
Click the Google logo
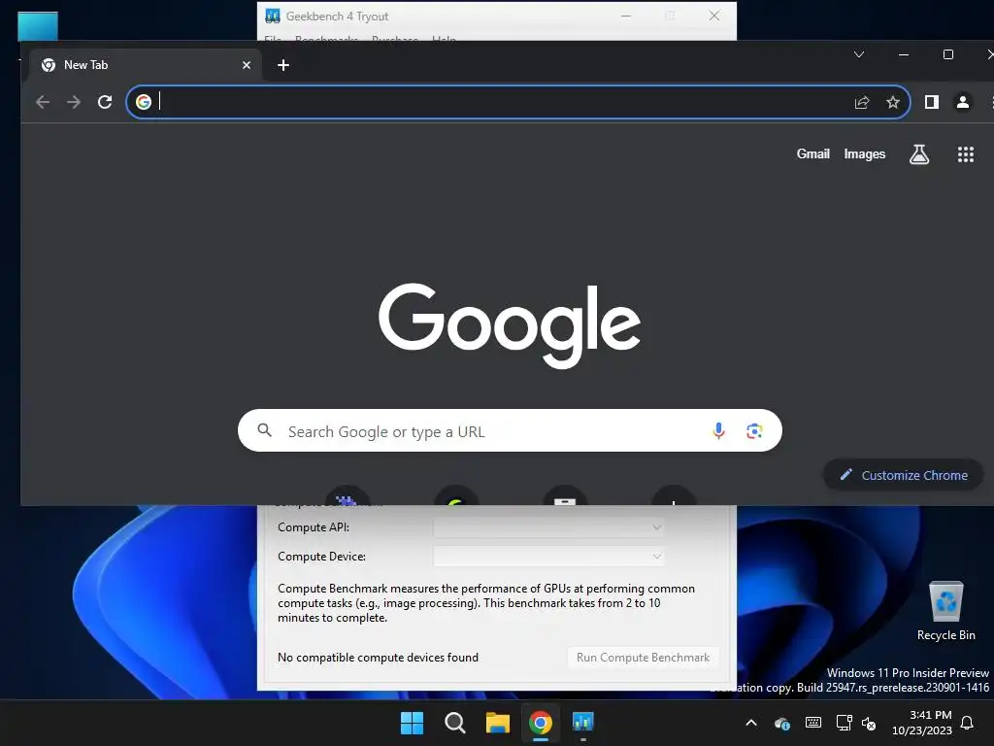[510, 325]
